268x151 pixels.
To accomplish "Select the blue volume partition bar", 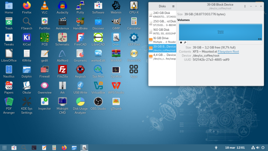I will (220, 32).
